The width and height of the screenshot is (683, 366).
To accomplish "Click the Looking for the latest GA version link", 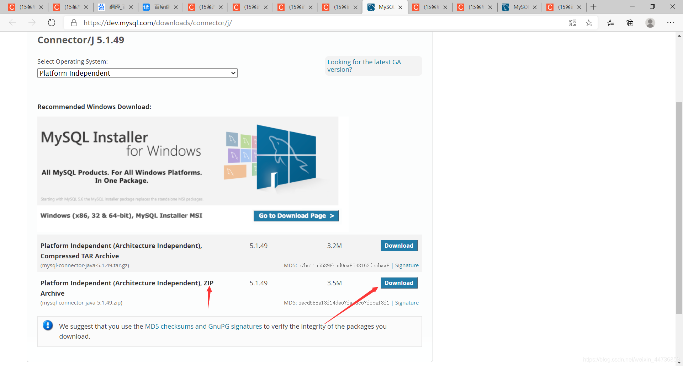I will pos(364,66).
